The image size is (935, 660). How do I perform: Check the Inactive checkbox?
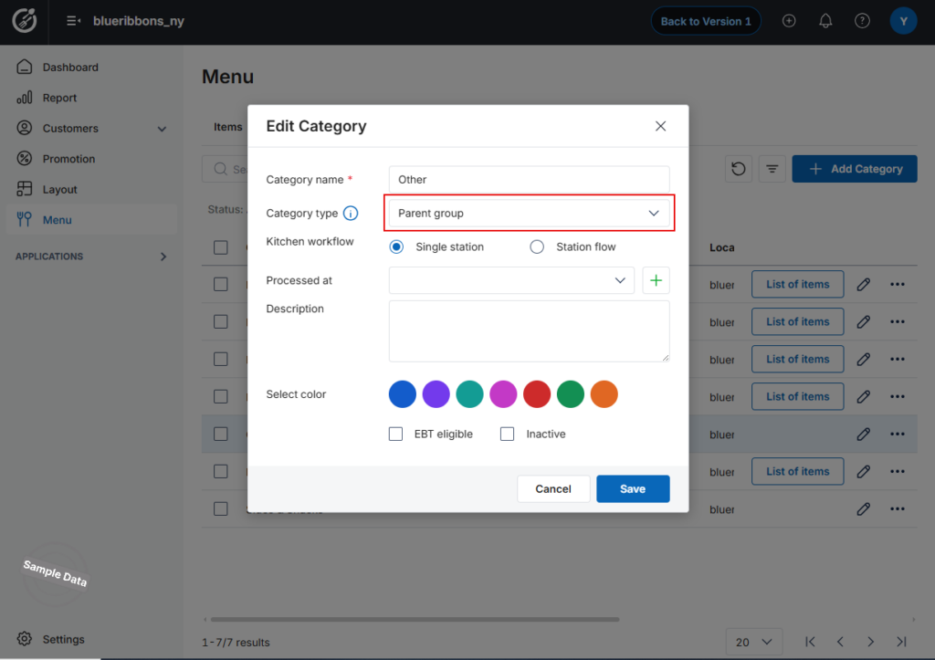[x=508, y=434]
